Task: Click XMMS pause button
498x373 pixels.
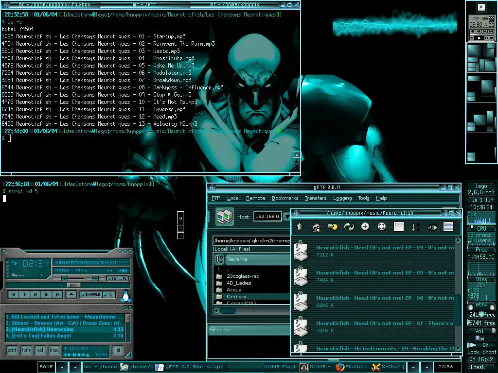Action: point(35,295)
